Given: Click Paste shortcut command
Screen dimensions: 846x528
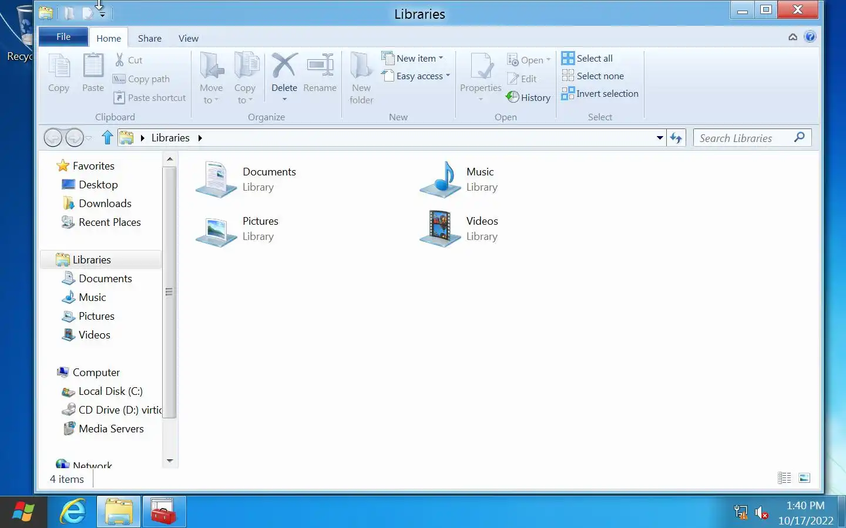Looking at the screenshot, I should pyautogui.click(x=150, y=97).
